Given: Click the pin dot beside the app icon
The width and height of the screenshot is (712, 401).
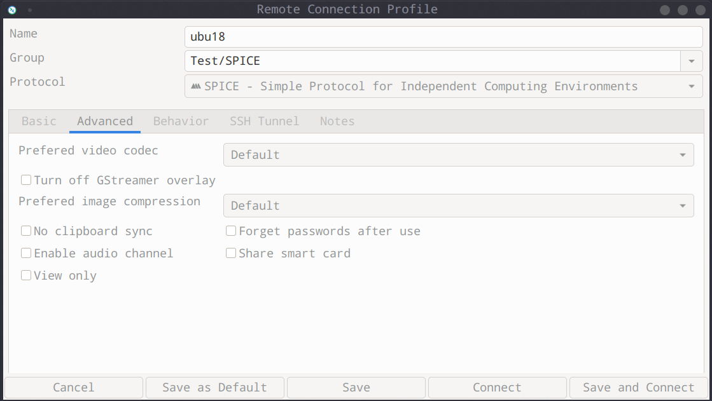Looking at the screenshot, I should [30, 10].
